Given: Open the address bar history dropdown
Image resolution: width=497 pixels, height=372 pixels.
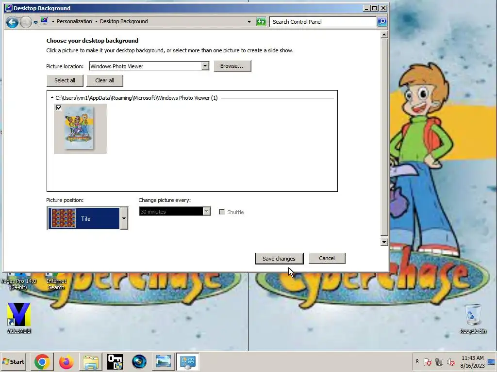Looking at the screenshot, I should pos(249,22).
